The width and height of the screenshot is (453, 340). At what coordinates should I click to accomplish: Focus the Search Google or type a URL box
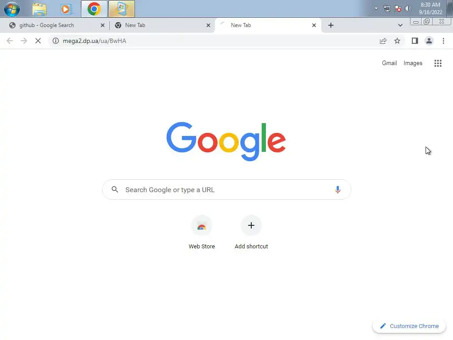[x=226, y=189]
